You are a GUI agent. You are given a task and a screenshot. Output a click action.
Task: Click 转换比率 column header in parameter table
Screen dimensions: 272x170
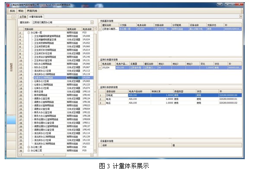tap(162, 91)
